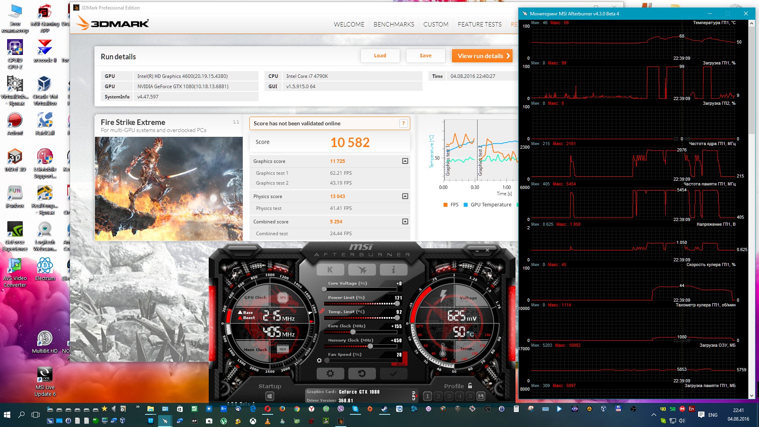Toggle the Profile lock icon
Viewport: 759px width, 427px height.
(470, 385)
